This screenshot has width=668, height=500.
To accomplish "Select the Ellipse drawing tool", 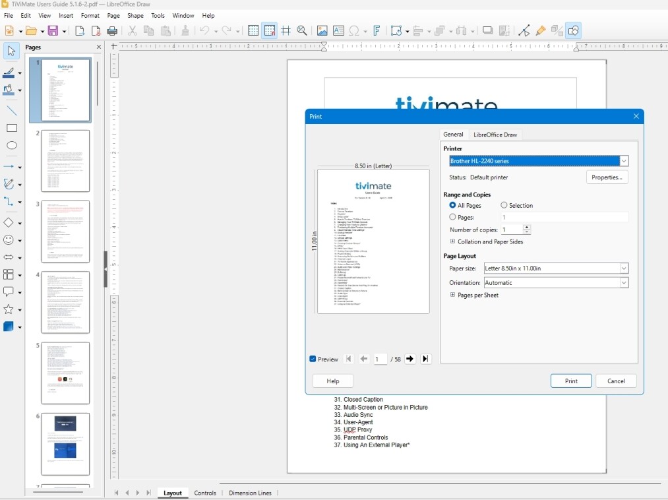I will coord(11,145).
